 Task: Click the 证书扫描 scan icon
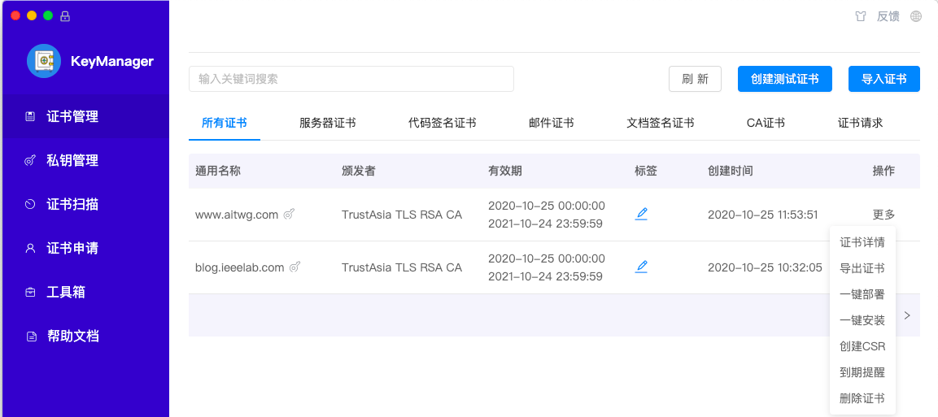coord(30,205)
